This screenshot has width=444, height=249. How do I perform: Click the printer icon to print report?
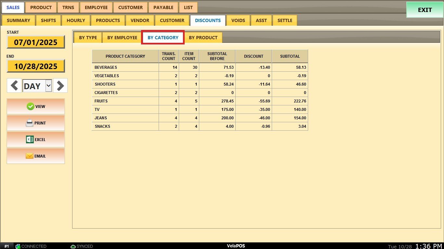tap(30, 123)
